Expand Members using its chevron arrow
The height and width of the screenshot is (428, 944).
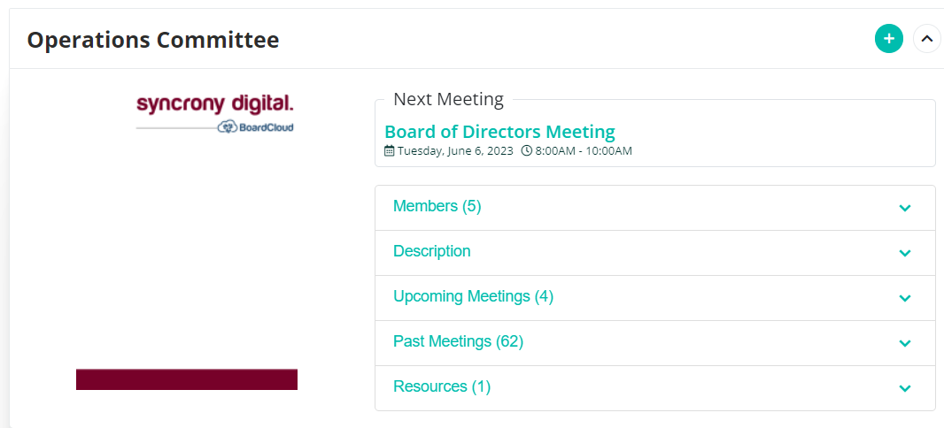pos(904,208)
